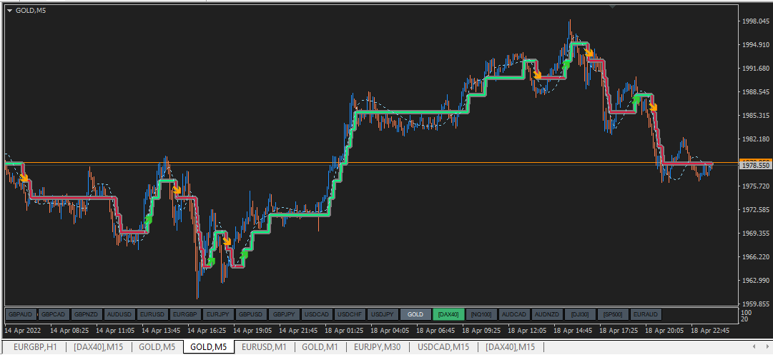Click the 14 Apr 2022 time label
The image size is (773, 355).
point(21,331)
